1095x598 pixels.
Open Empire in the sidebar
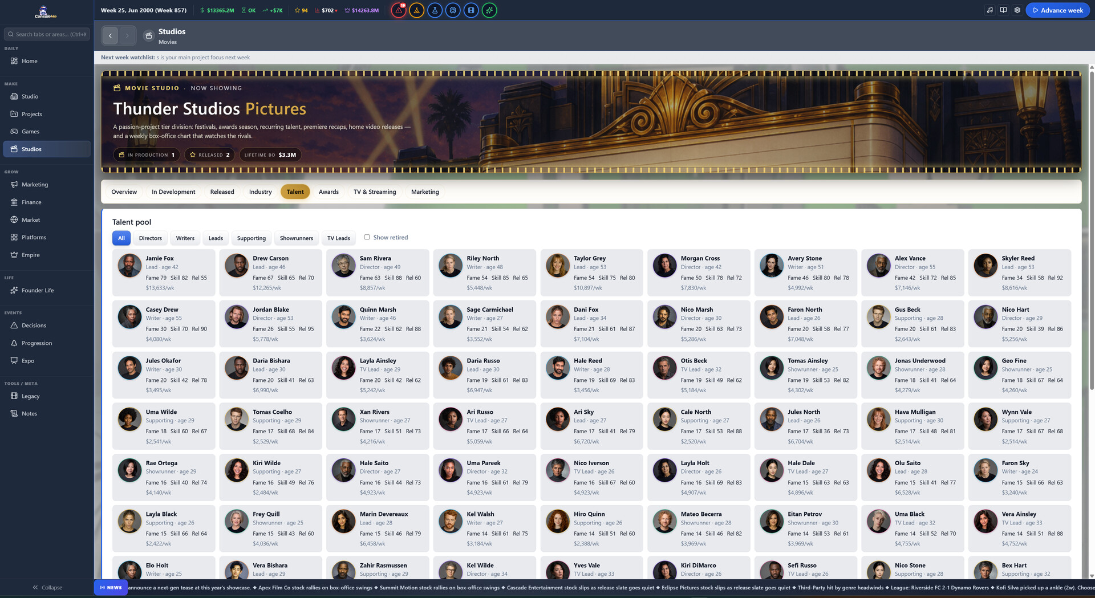click(x=47, y=255)
